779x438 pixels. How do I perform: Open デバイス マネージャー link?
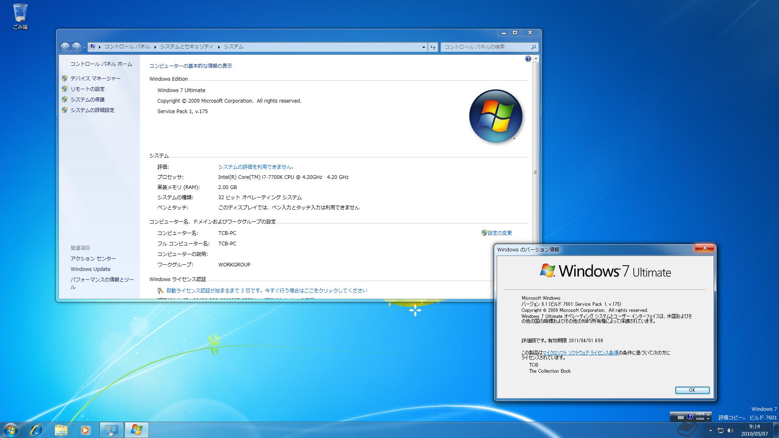[x=96, y=79]
